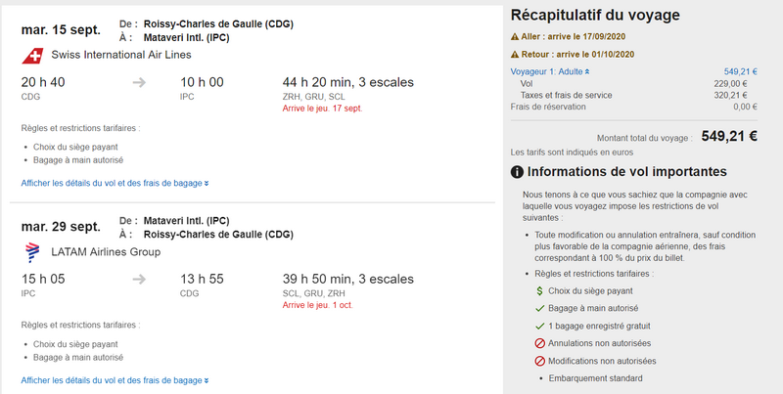
Task: Collapse the Voyageur 1: Adulte price breakdown
Action: (x=550, y=71)
